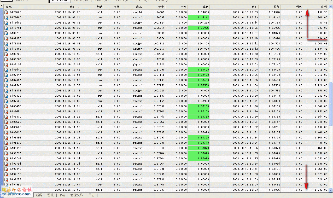
Task: Pick the buy icon for order 6486078
Action: pos(6,91)
